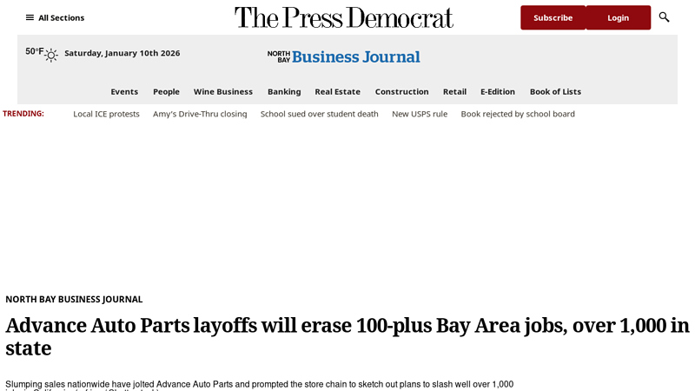Open the Real Estate section
This screenshot has width=695, height=391.
coord(337,92)
